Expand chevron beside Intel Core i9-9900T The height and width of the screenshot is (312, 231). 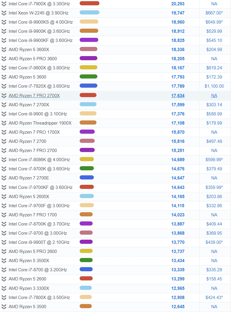tap(4, 242)
